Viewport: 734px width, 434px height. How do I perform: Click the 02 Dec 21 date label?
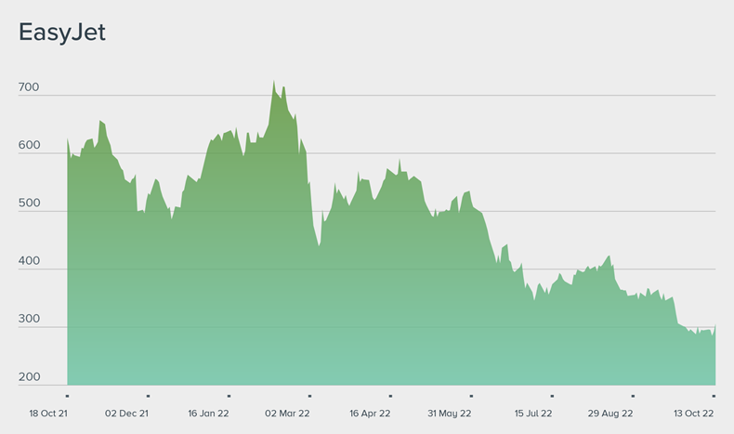(127, 413)
